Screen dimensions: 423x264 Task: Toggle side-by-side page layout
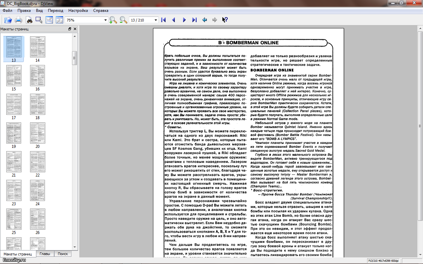click(59, 20)
